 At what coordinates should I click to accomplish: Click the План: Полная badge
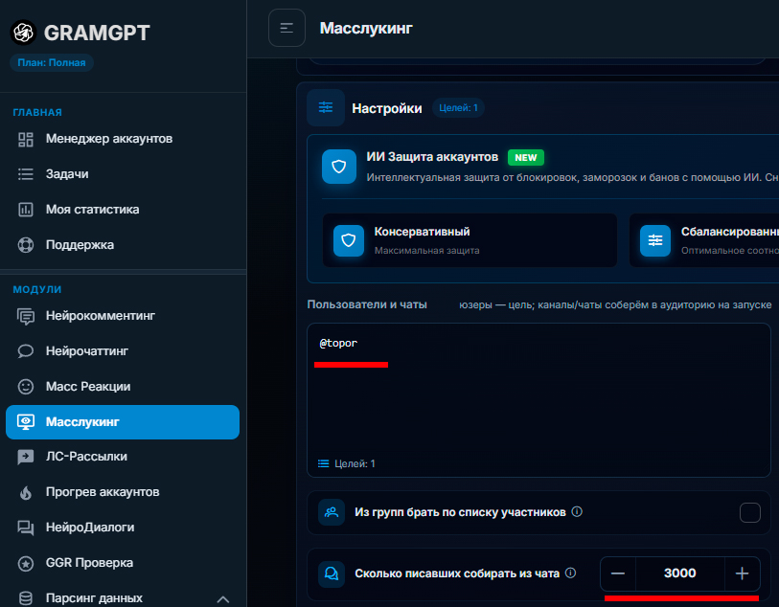click(52, 63)
